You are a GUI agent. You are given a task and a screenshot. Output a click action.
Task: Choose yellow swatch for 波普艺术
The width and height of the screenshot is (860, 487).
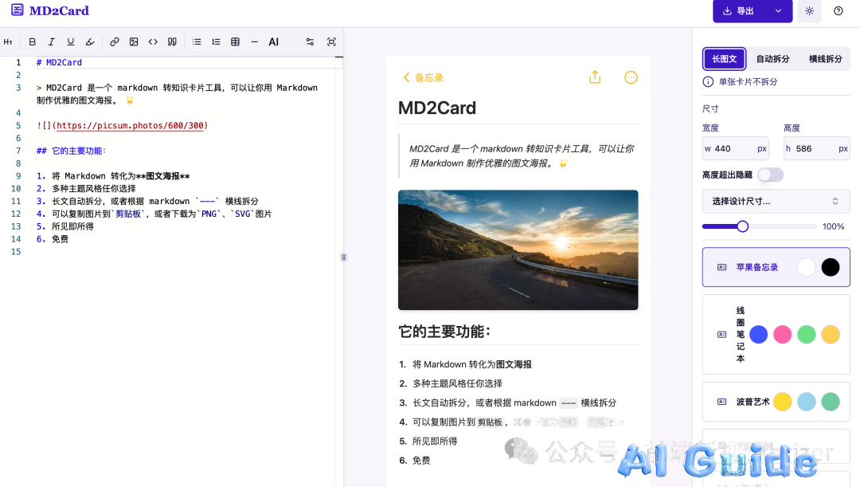783,402
